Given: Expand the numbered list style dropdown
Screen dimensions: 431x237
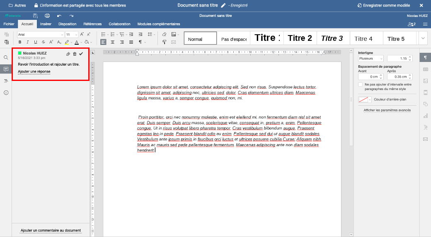Looking at the screenshot, I should point(117,35).
